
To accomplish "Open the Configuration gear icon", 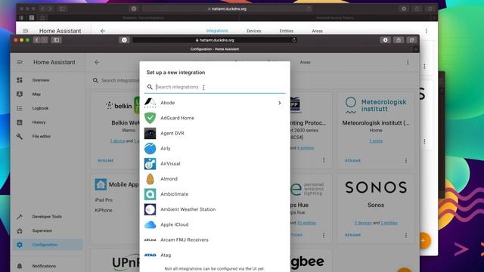I will coord(20,245).
